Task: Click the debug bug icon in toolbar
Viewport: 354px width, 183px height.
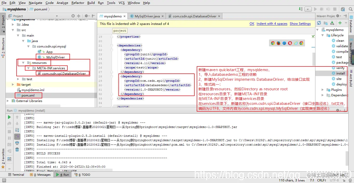Action: pyautogui.click(x=322, y=9)
